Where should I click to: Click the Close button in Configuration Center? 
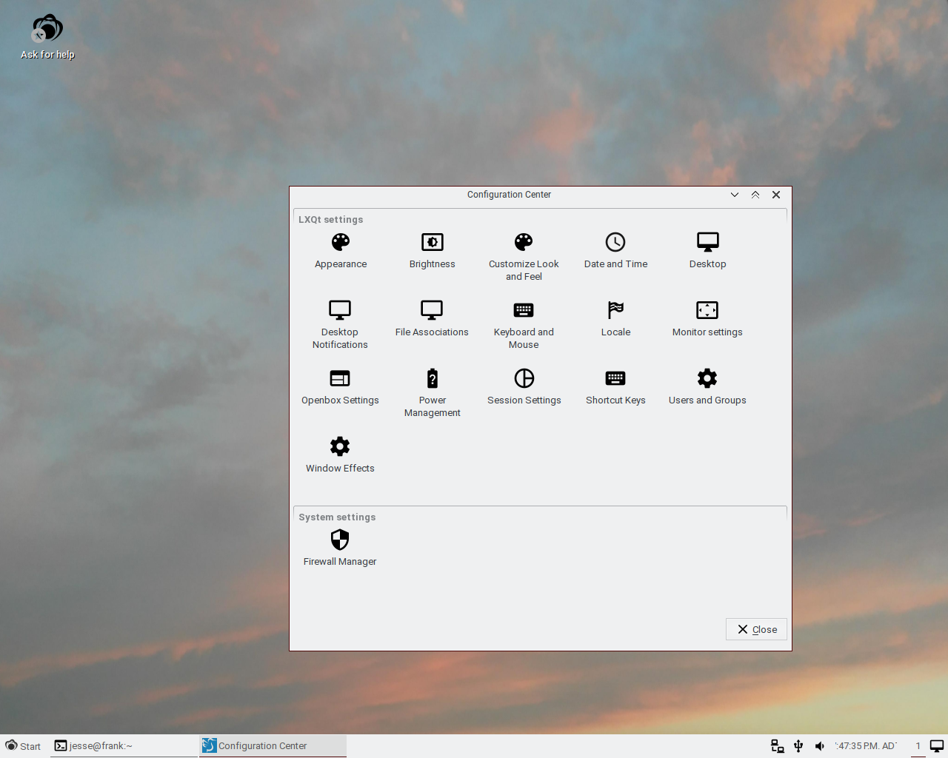pyautogui.click(x=756, y=629)
